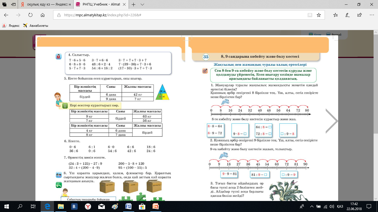Launch Yandex Browser from the taskbar
The width and height of the screenshot is (378, 212).
[87, 206]
